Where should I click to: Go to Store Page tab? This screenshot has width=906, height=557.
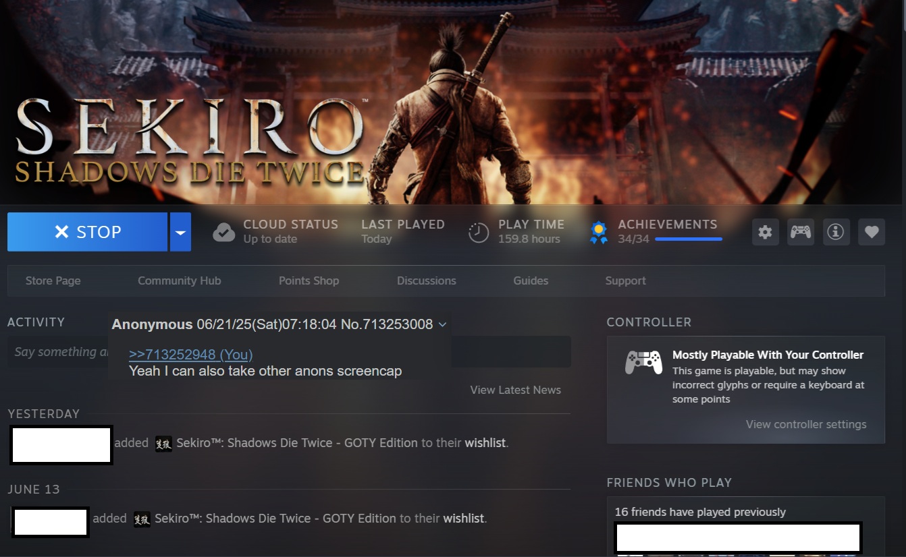(x=53, y=281)
